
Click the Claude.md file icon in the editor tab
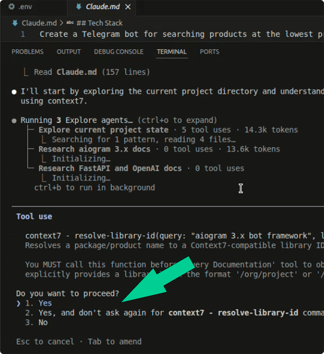[x=79, y=7]
